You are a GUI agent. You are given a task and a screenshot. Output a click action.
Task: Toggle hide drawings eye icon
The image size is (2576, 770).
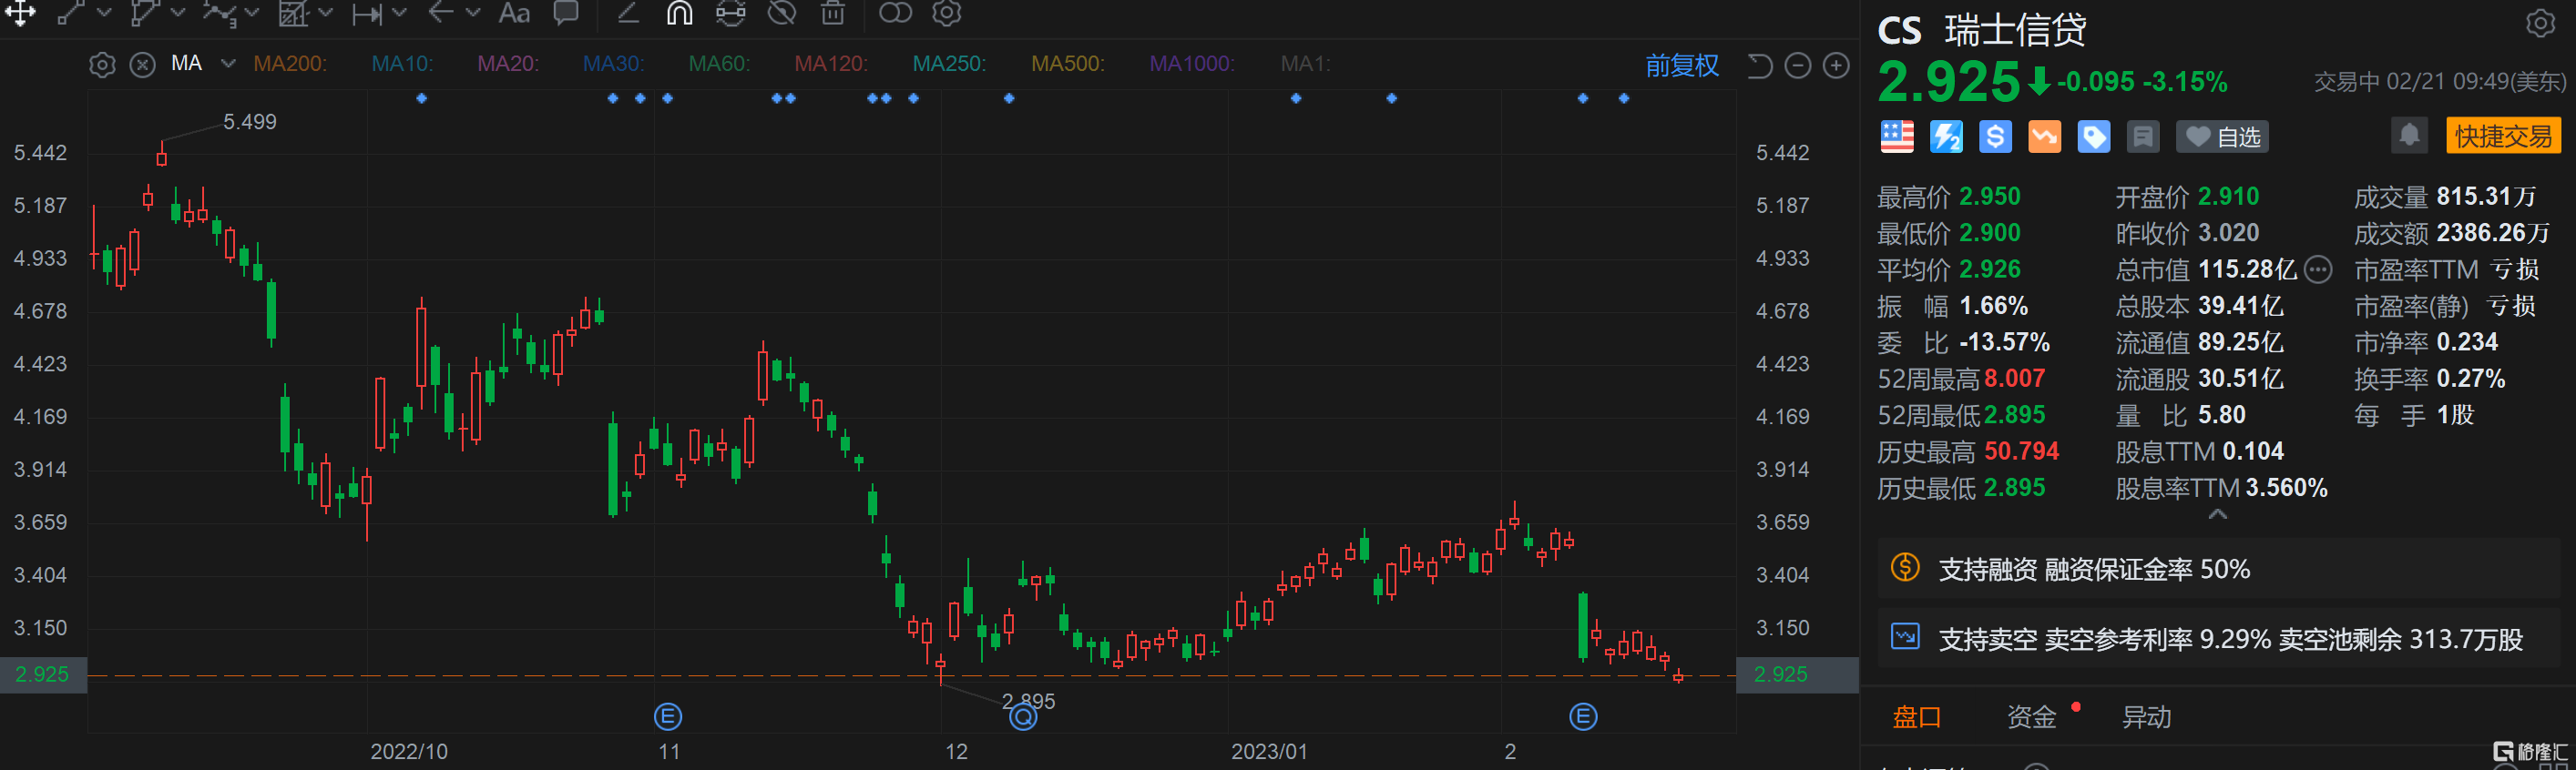point(782,12)
